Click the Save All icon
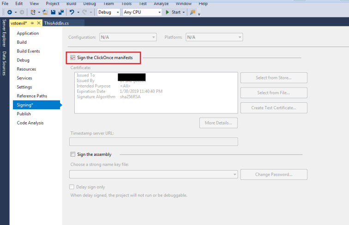349x225 pixels. point(61,12)
